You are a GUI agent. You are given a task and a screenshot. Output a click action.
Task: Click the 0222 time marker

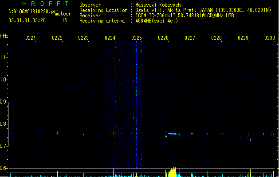(57, 38)
